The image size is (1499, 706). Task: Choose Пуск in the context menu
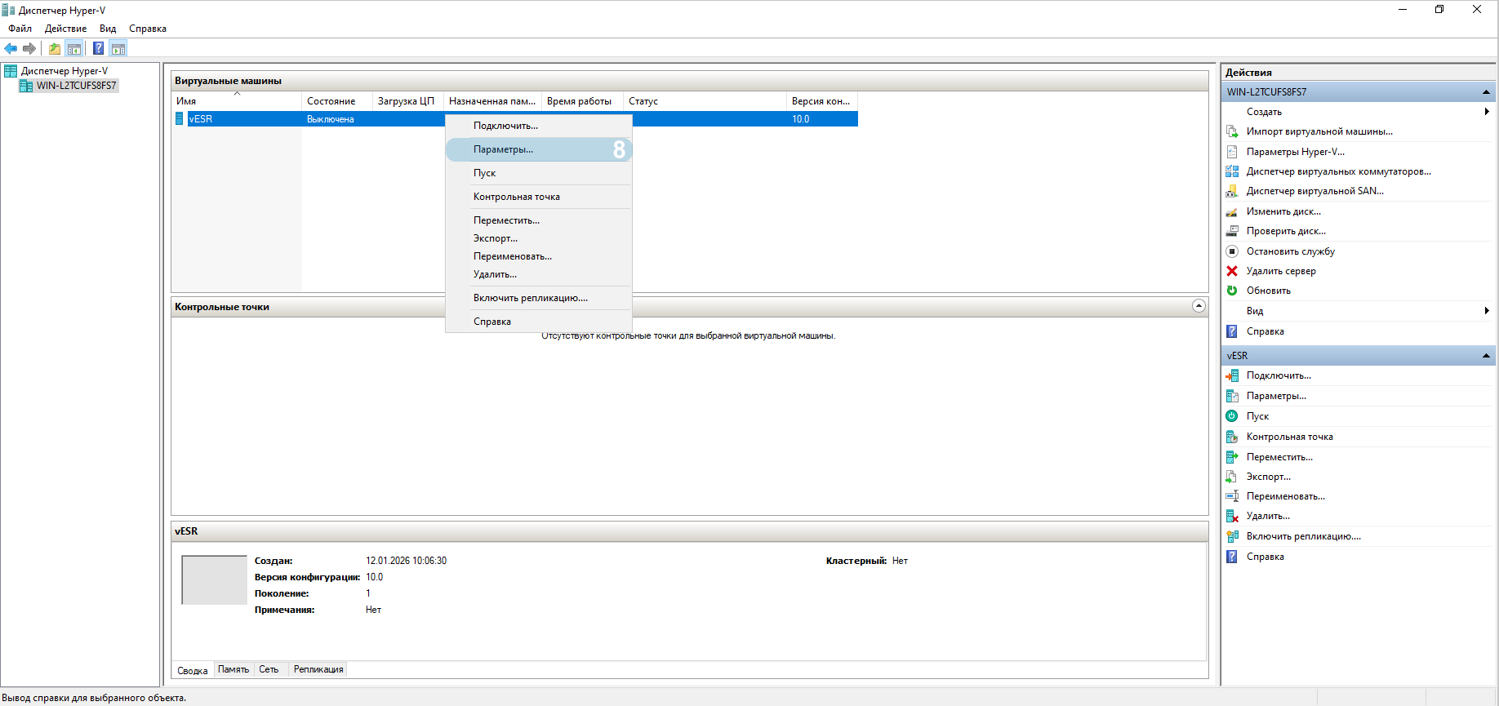tap(539, 173)
